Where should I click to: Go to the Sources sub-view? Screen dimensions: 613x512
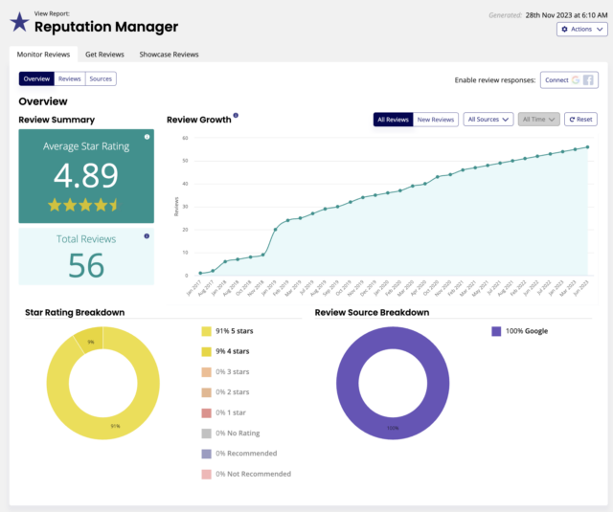point(101,78)
